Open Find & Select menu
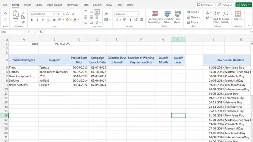This screenshot has height=142, width=253. click(225, 17)
